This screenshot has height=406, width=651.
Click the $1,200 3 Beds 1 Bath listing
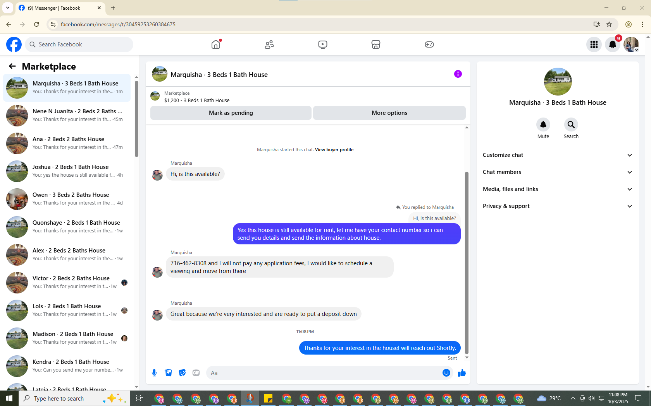click(197, 100)
